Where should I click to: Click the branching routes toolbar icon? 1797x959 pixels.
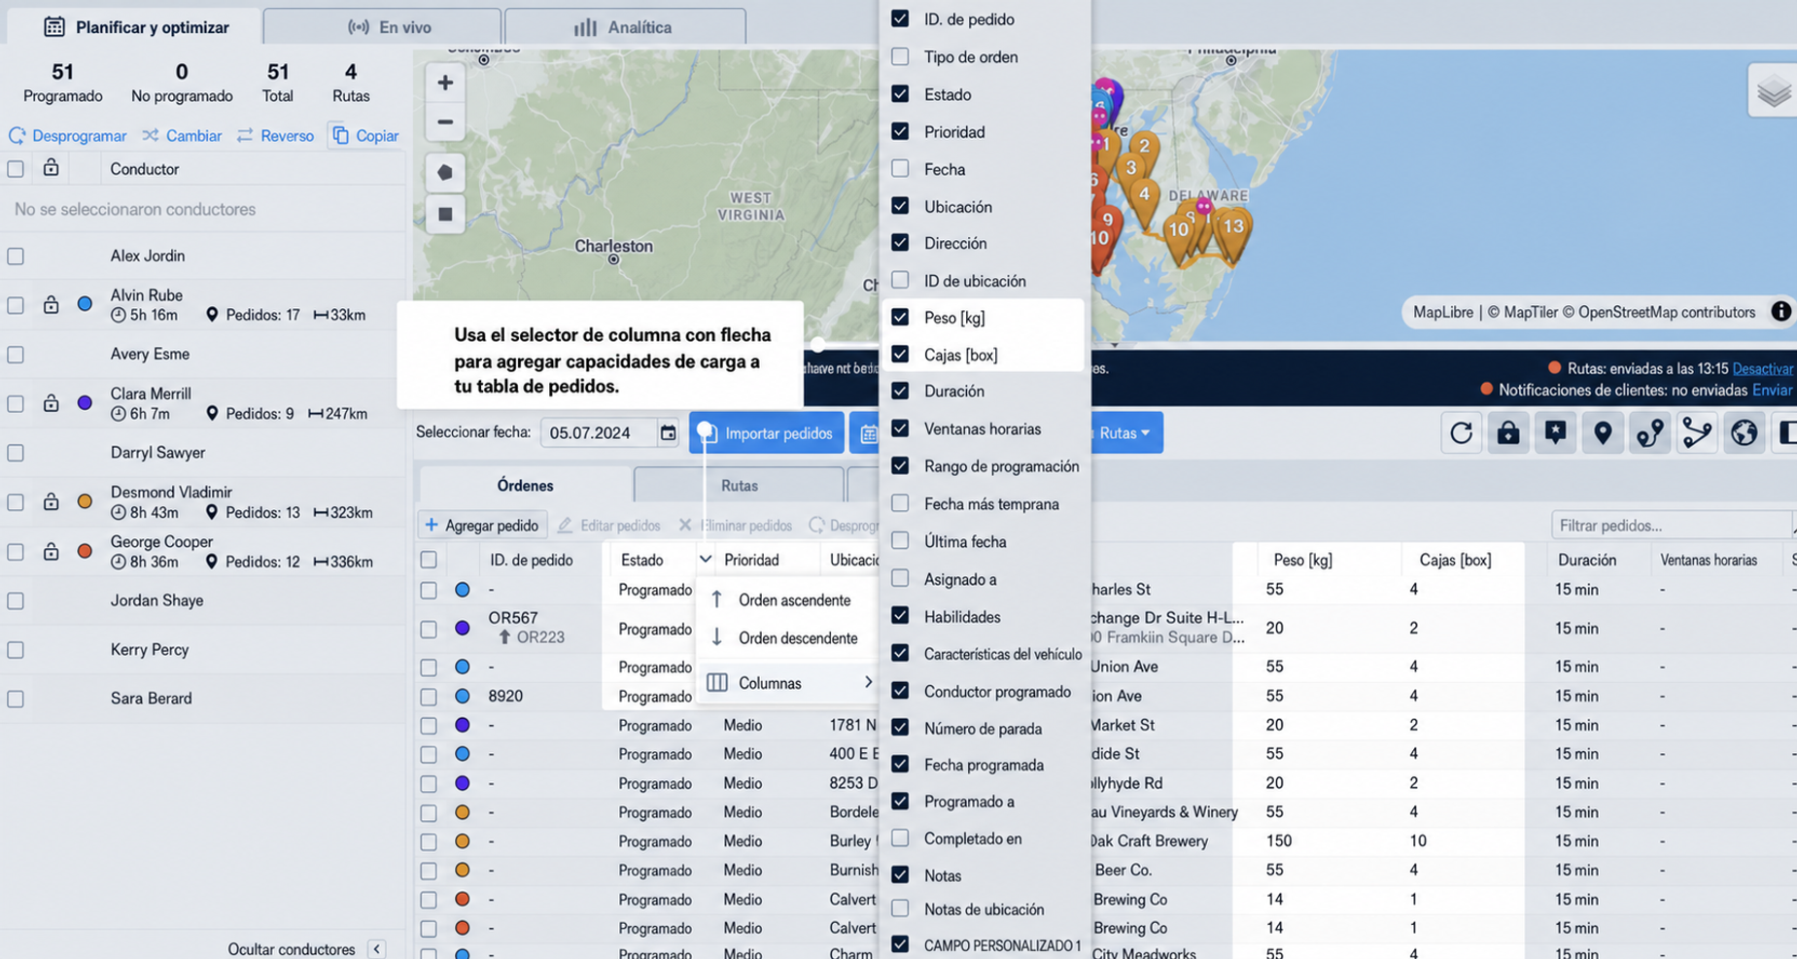point(1697,432)
